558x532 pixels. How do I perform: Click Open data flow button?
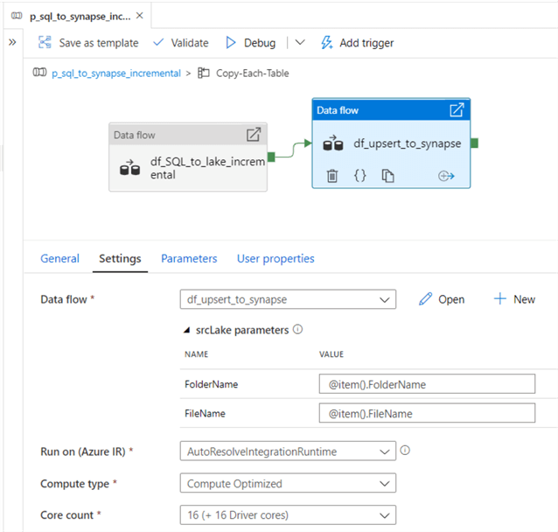pos(442,299)
